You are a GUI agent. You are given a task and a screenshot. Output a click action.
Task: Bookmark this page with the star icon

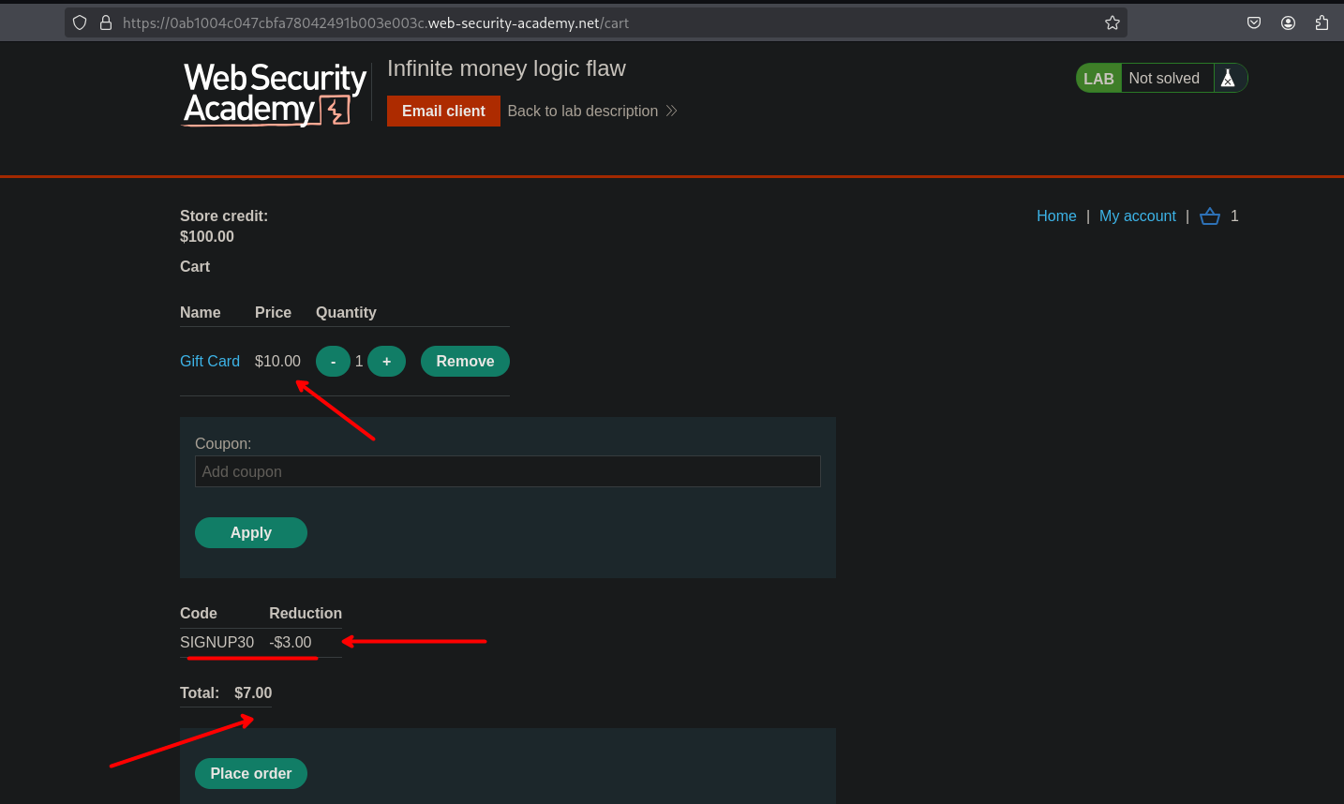tap(1112, 22)
